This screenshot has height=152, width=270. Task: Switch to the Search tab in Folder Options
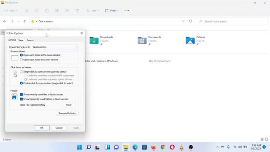click(x=30, y=40)
